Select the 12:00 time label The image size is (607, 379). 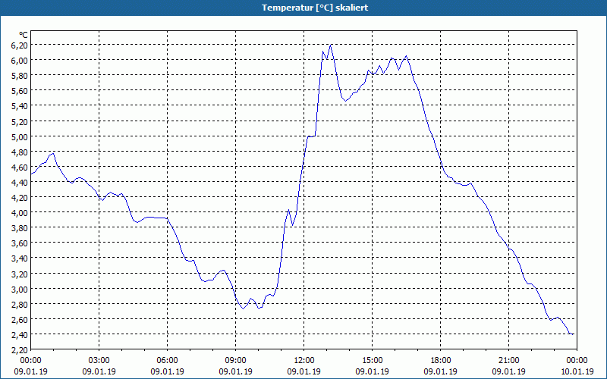click(304, 361)
